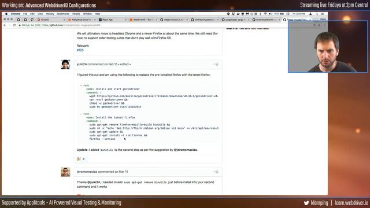Click the hooray reaction count 4
The height and width of the screenshot is (208, 370).
[81, 159]
